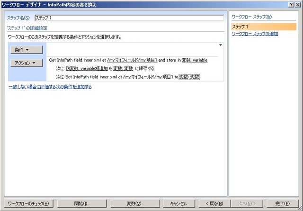Click the ワークフロー ステップ(W) heading
This screenshot has height=211, width=303.
pos(251,17)
